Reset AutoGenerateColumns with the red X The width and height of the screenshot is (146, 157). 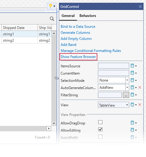tap(140, 88)
